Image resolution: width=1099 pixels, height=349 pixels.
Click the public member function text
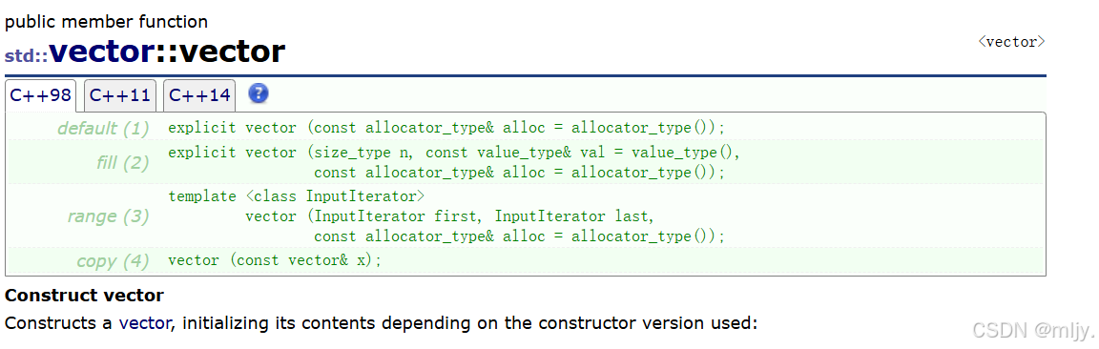pyautogui.click(x=107, y=22)
